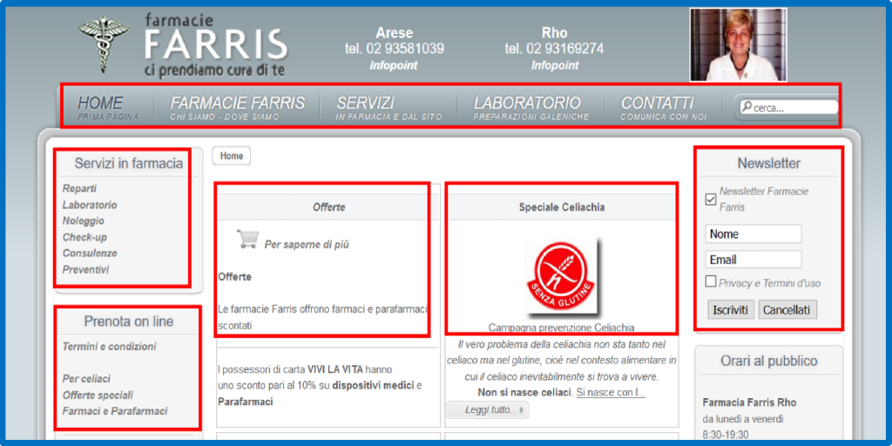Click the Farmacia Farris Rho text
892x446 pixels.
pos(749,402)
